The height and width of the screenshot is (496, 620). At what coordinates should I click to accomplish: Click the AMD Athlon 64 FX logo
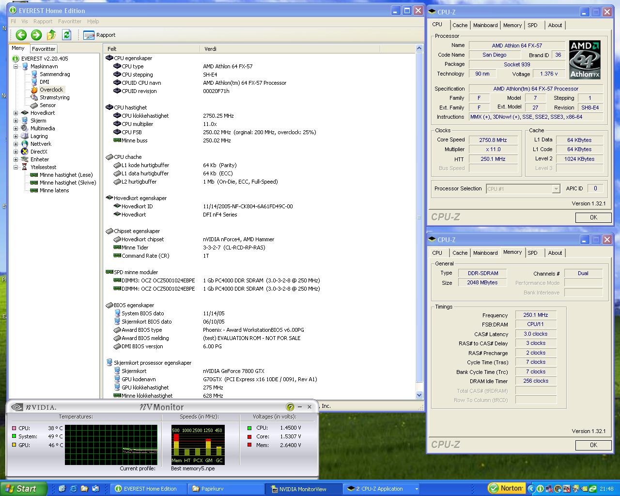585,60
